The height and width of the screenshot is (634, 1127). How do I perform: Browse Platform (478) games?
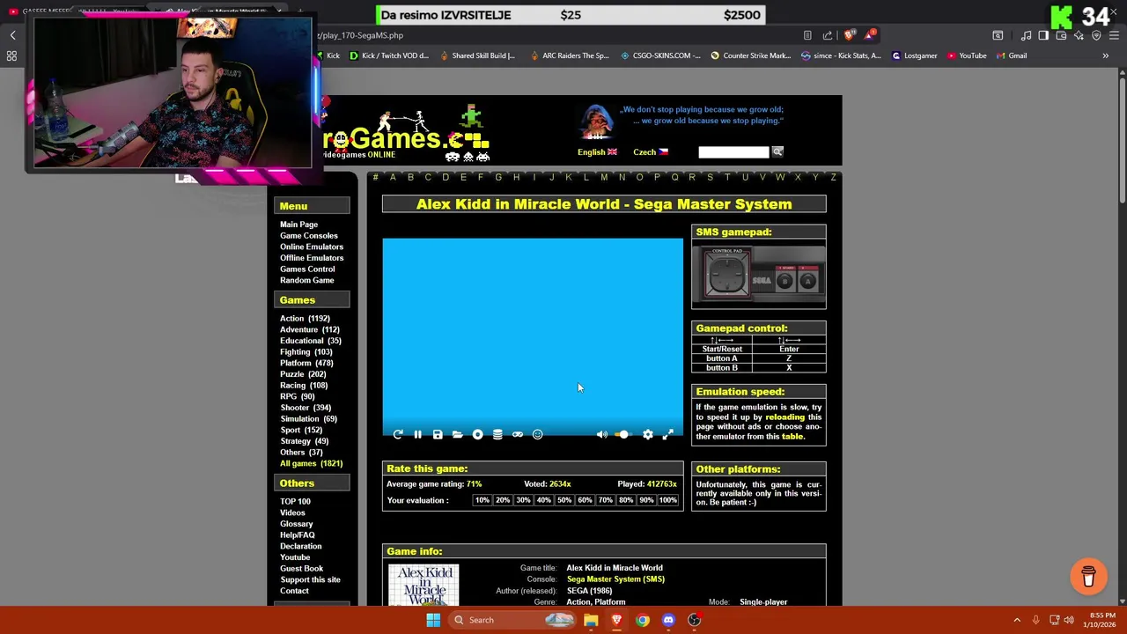pos(306,363)
